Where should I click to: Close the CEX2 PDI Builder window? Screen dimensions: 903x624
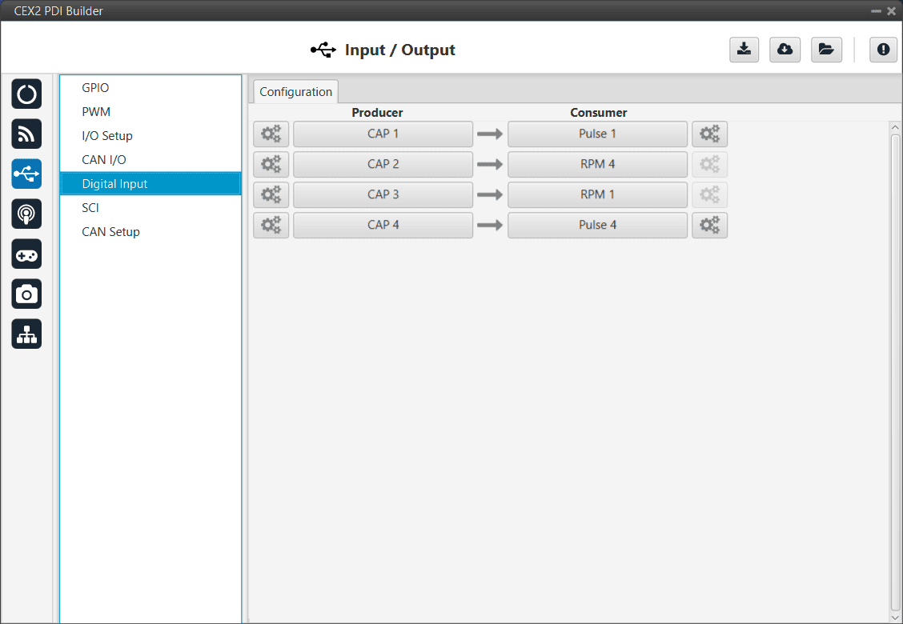pyautogui.click(x=892, y=11)
